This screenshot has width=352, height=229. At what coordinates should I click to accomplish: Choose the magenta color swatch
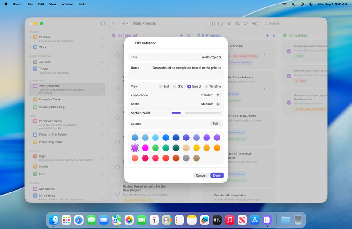coord(145,148)
